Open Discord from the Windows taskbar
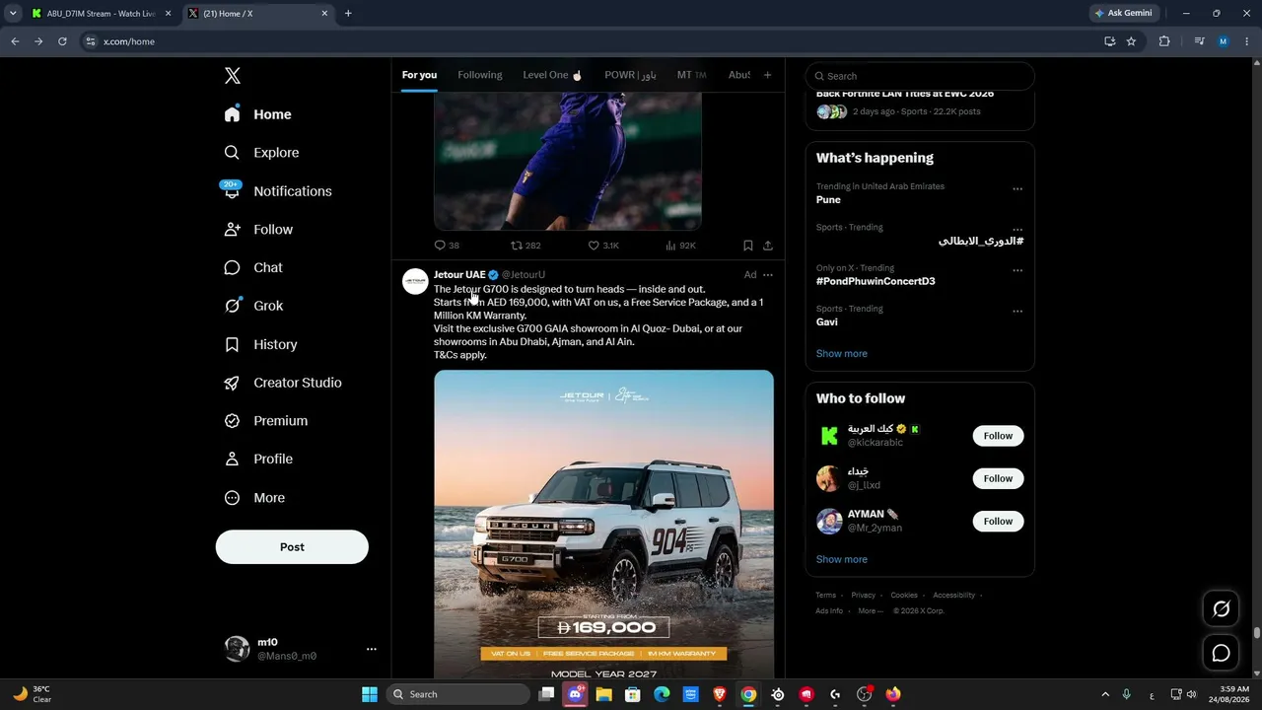The image size is (1262, 710). [x=575, y=694]
